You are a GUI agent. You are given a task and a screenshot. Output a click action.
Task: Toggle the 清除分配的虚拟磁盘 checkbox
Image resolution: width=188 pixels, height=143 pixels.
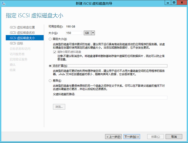point(55,52)
